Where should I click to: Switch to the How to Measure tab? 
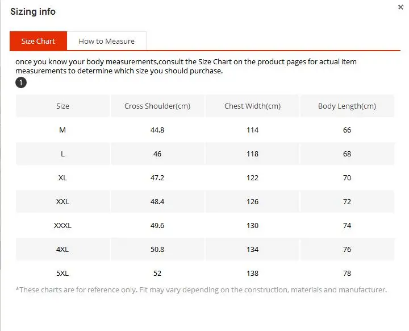click(x=106, y=41)
